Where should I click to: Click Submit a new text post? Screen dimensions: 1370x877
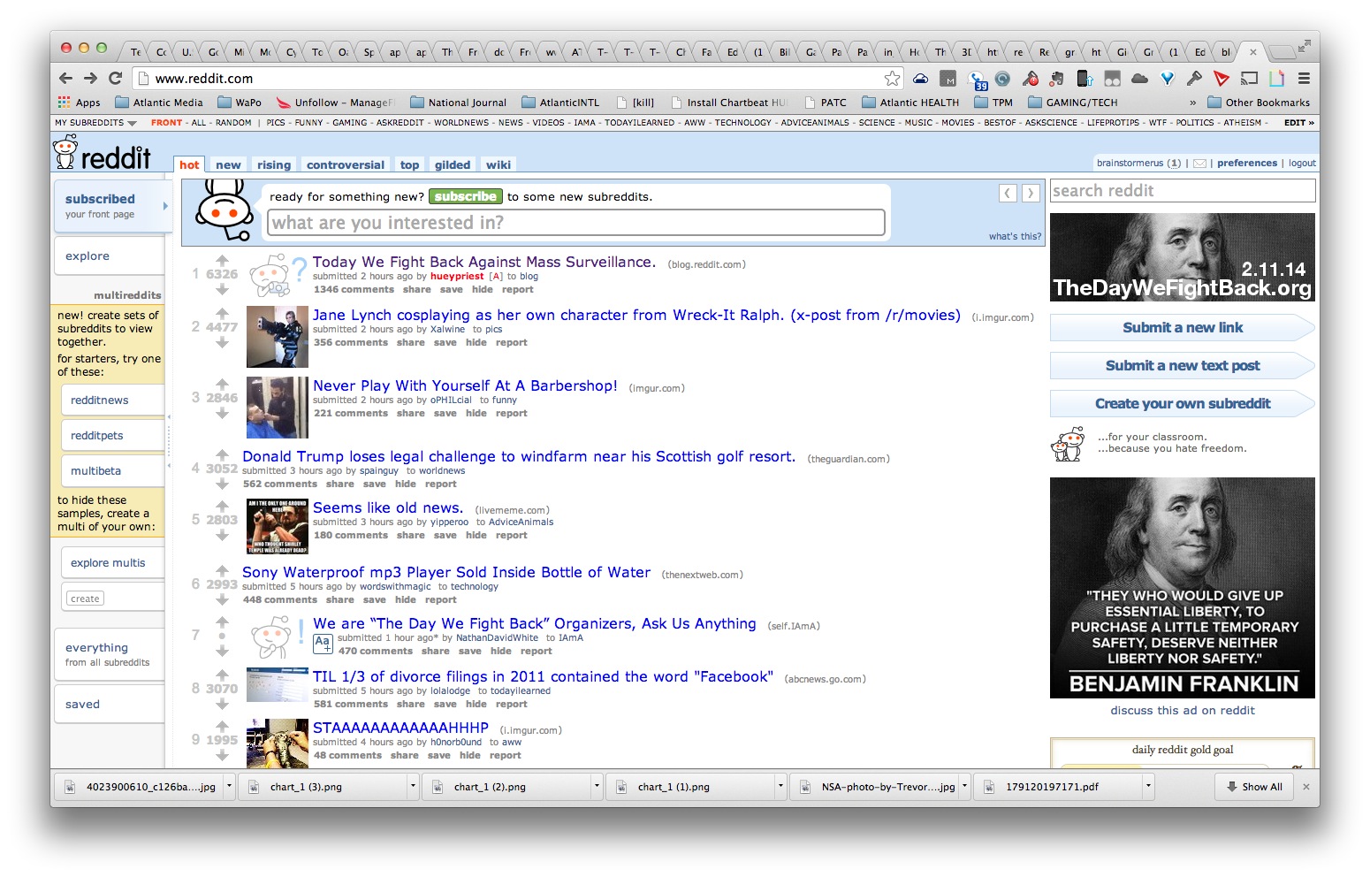point(1183,365)
